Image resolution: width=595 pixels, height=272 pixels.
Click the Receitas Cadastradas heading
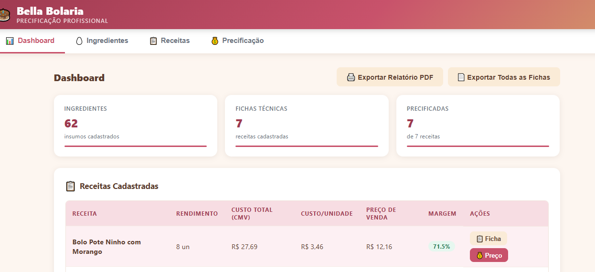click(119, 186)
